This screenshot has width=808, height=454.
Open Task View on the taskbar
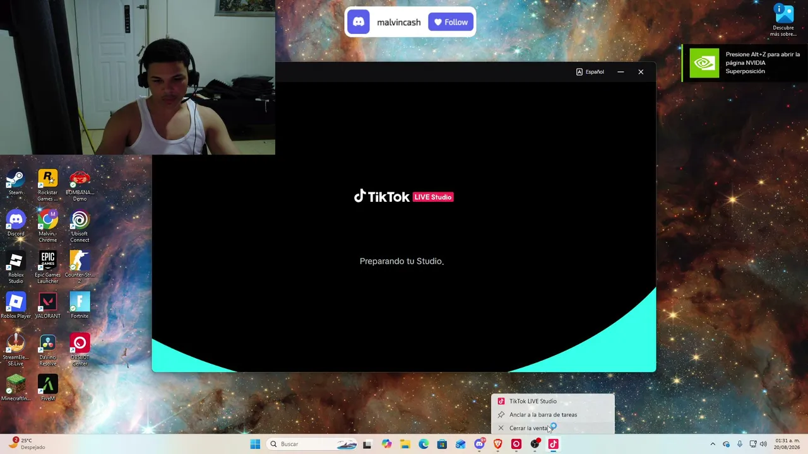(x=367, y=444)
